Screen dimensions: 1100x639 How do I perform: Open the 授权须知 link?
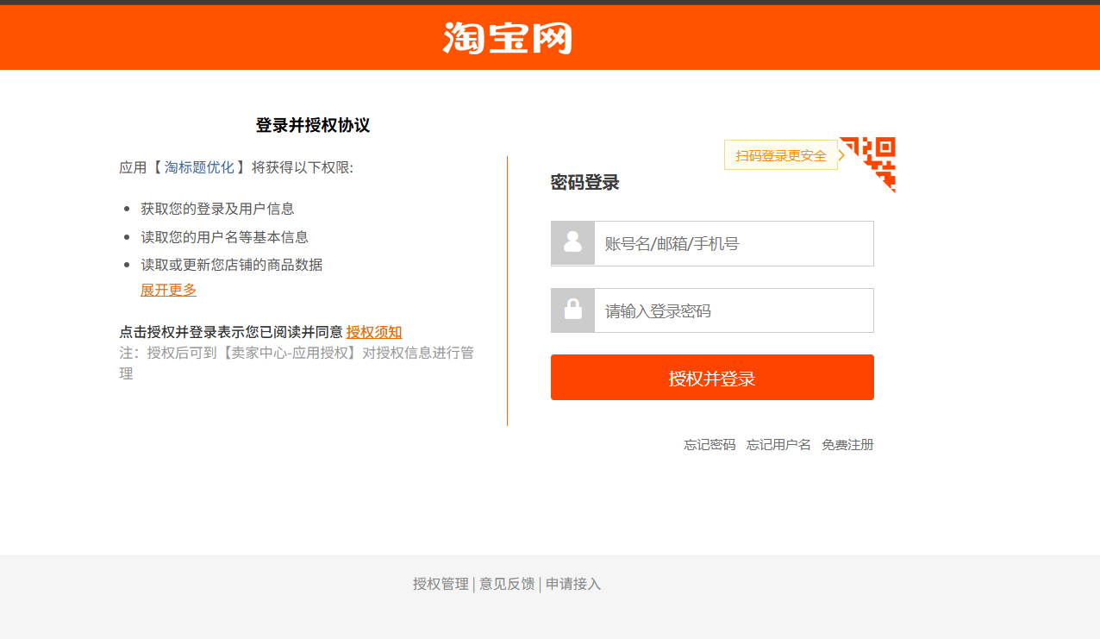coord(374,332)
